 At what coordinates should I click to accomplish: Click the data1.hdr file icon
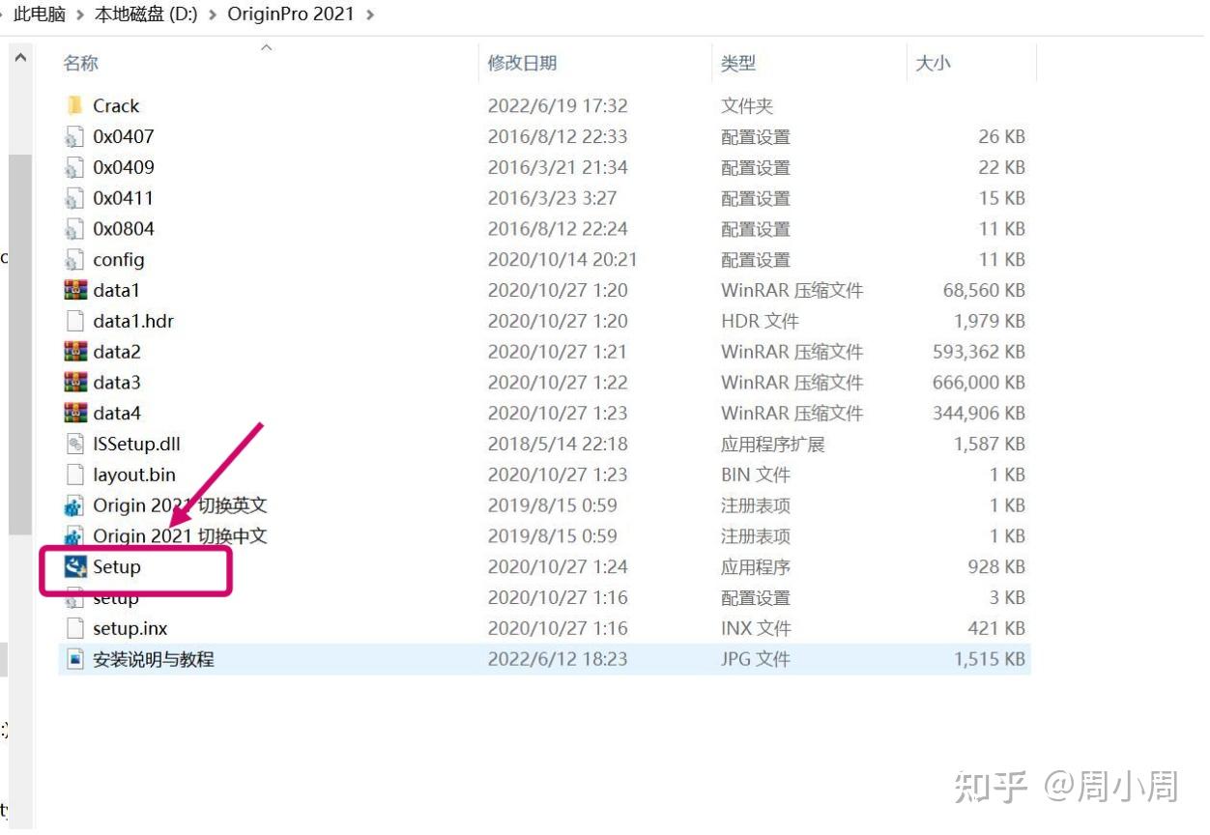pyautogui.click(x=75, y=321)
